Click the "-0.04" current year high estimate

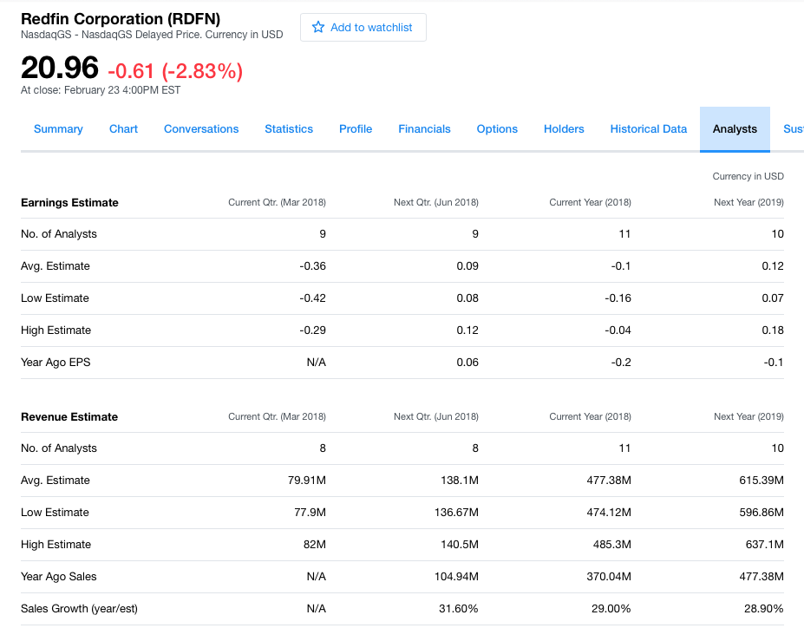618,330
